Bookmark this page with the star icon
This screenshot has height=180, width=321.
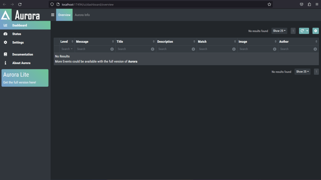(269, 4)
